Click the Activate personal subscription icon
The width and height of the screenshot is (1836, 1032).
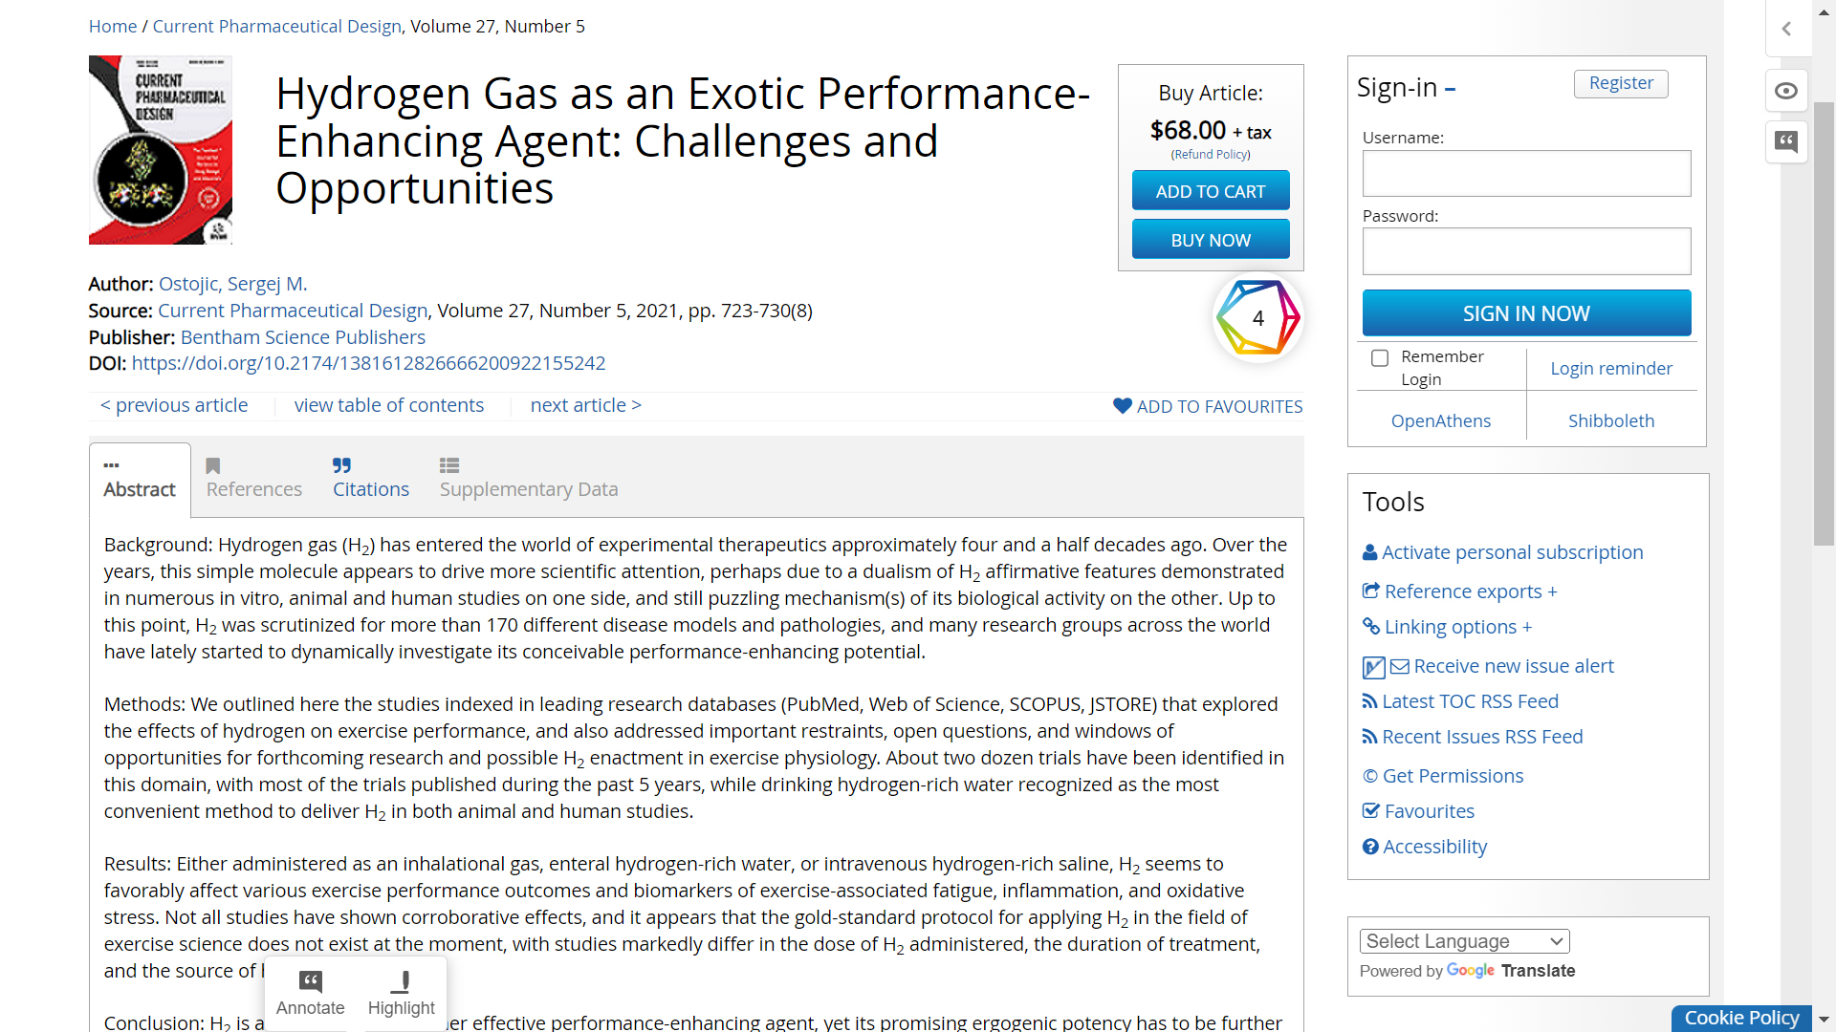pos(1369,552)
